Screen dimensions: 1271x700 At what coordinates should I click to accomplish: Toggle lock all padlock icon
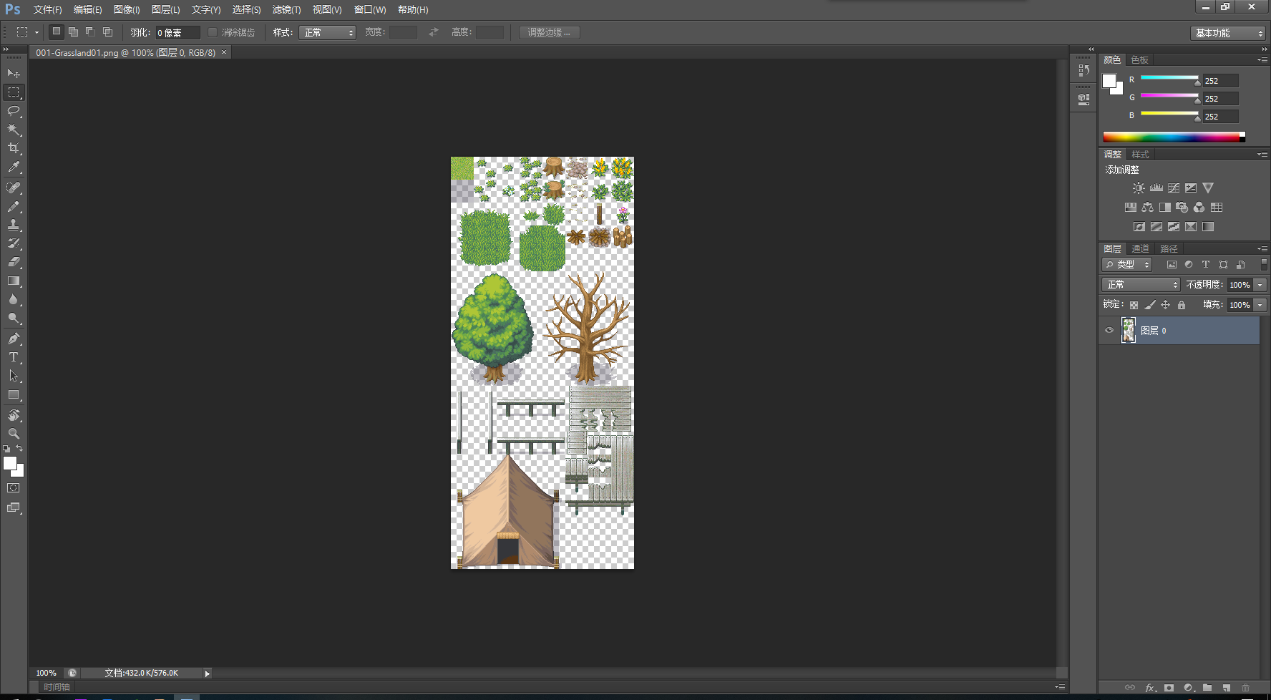(x=1182, y=305)
